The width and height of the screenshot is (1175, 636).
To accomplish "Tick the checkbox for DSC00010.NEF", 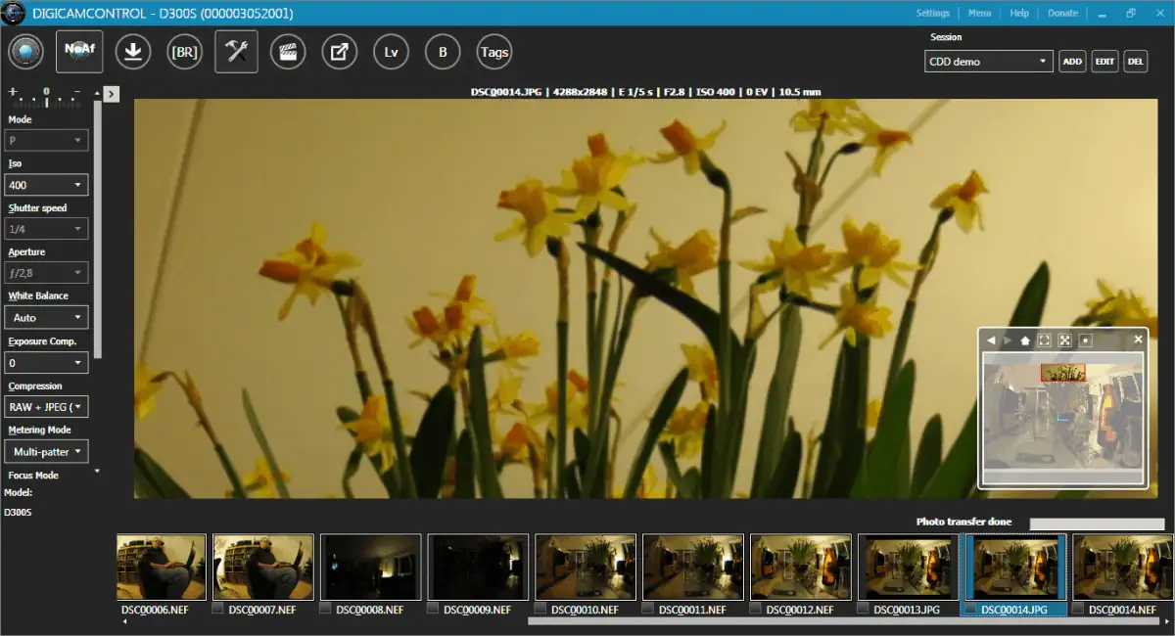I will pyautogui.click(x=541, y=609).
